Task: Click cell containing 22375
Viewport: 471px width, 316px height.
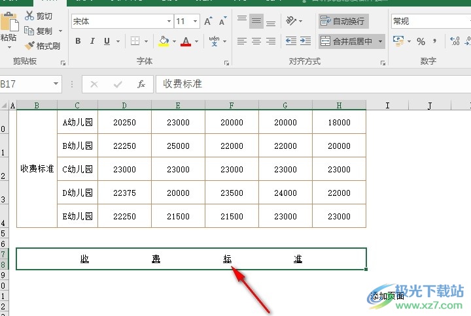Action: click(x=124, y=193)
